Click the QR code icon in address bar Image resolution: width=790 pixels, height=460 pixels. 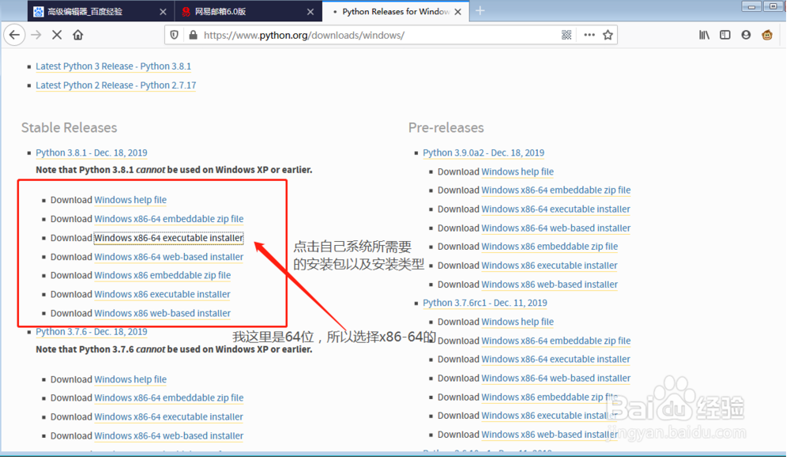pos(566,35)
